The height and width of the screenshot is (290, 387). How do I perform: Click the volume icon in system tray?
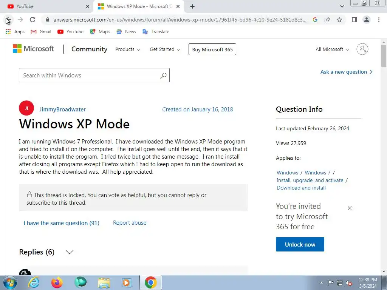coord(349,283)
